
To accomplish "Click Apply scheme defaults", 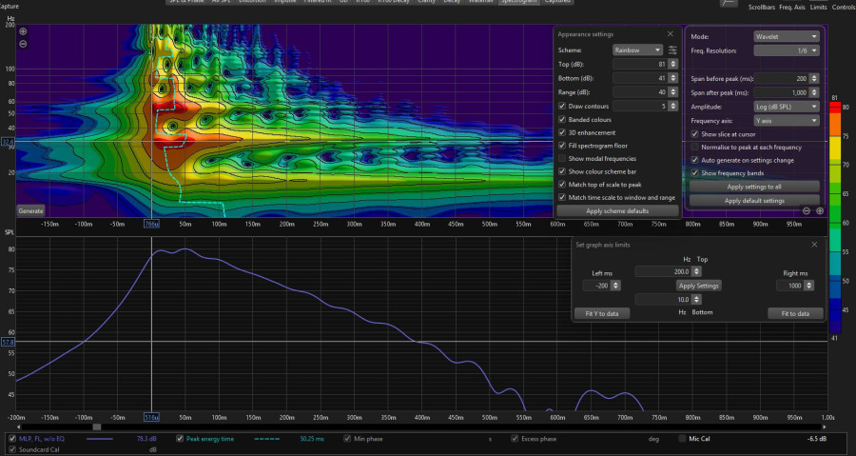I will pyautogui.click(x=617, y=210).
